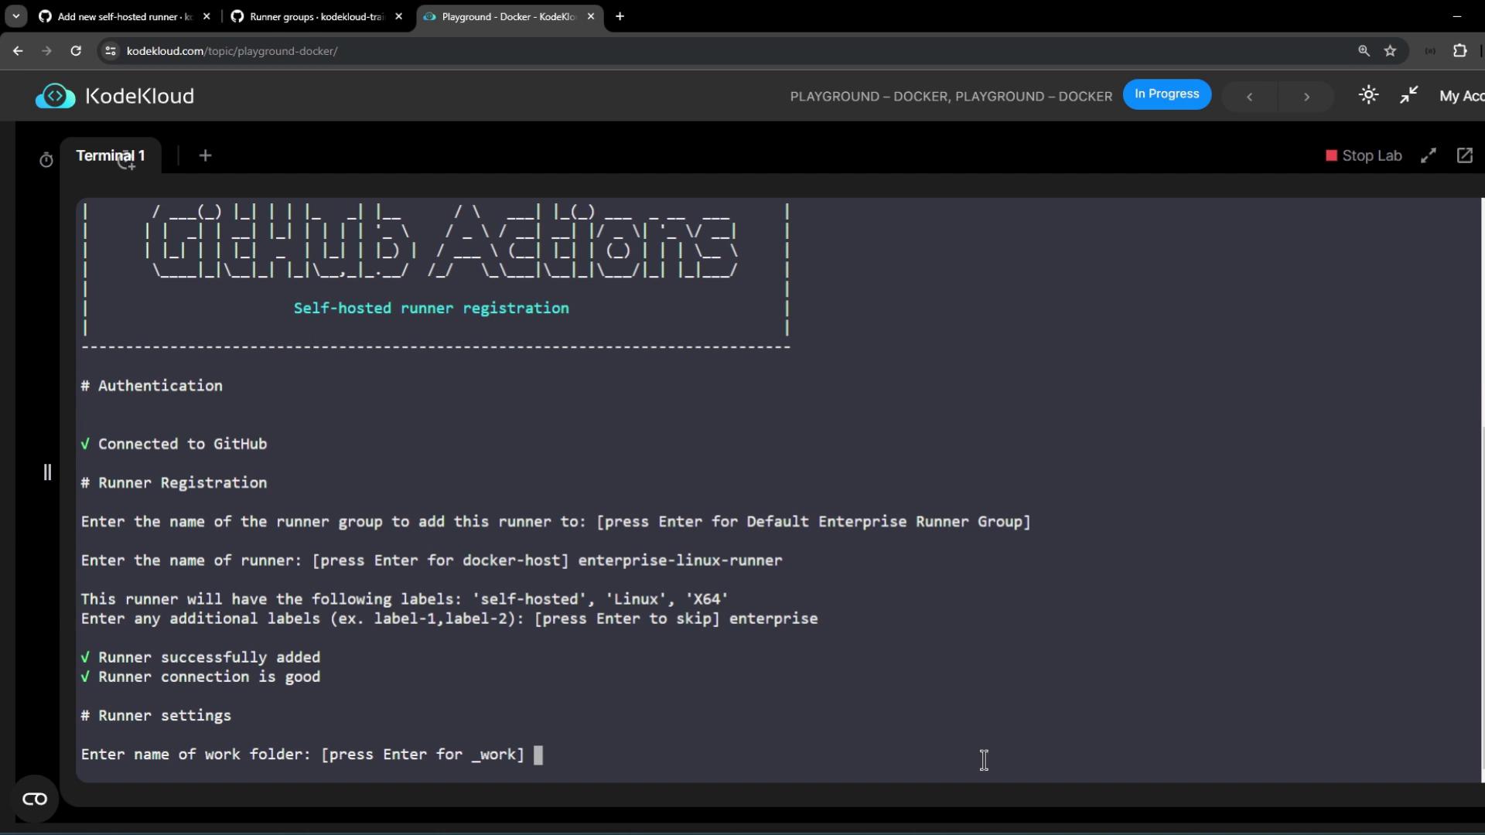Screen dimensions: 1485x835
Task: Expand terminal to fullscreen view
Action: tap(1429, 155)
